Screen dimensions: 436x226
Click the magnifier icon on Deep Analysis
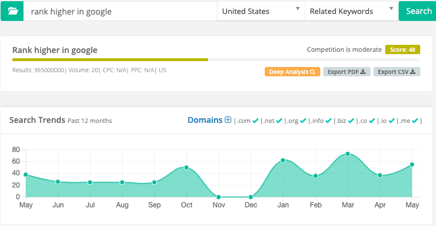tap(313, 72)
